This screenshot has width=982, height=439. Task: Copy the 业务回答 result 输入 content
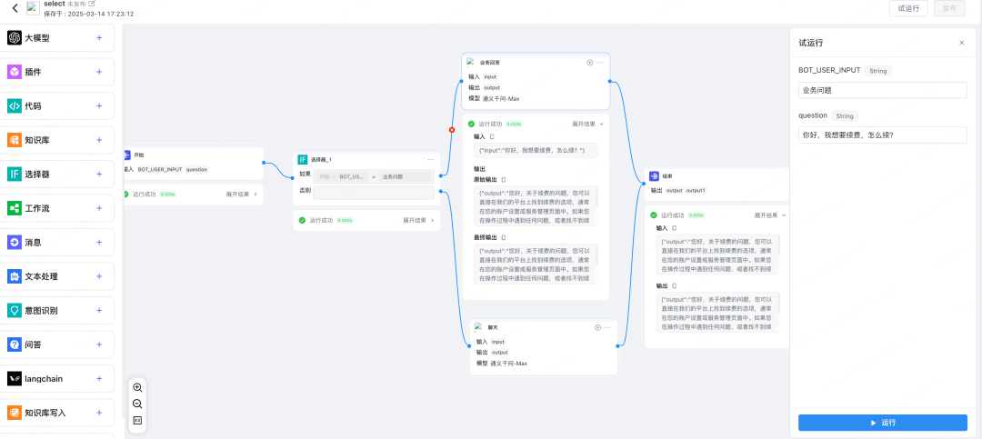[x=492, y=136]
